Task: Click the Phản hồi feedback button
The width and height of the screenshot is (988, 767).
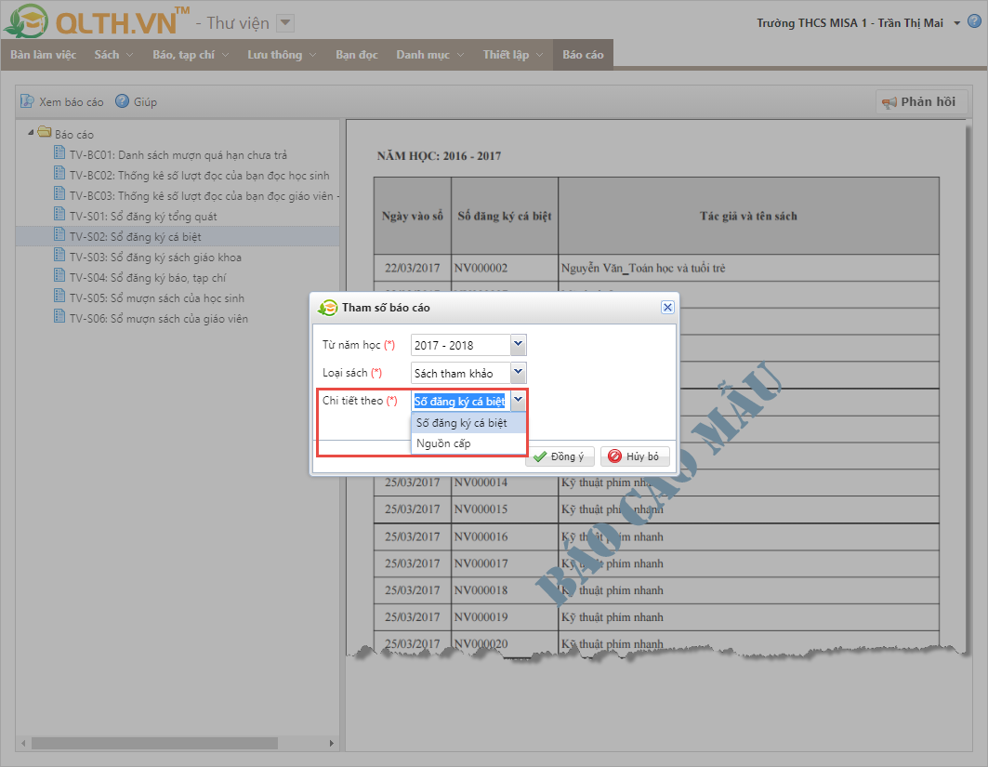Action: tap(920, 102)
